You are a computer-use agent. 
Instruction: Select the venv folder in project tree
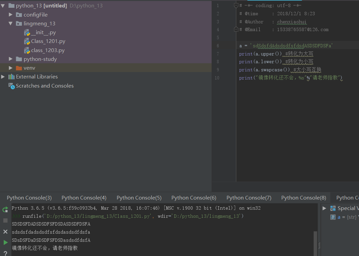point(29,68)
